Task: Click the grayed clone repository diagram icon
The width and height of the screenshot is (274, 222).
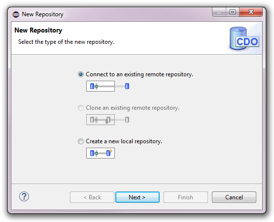Action: coord(101,120)
